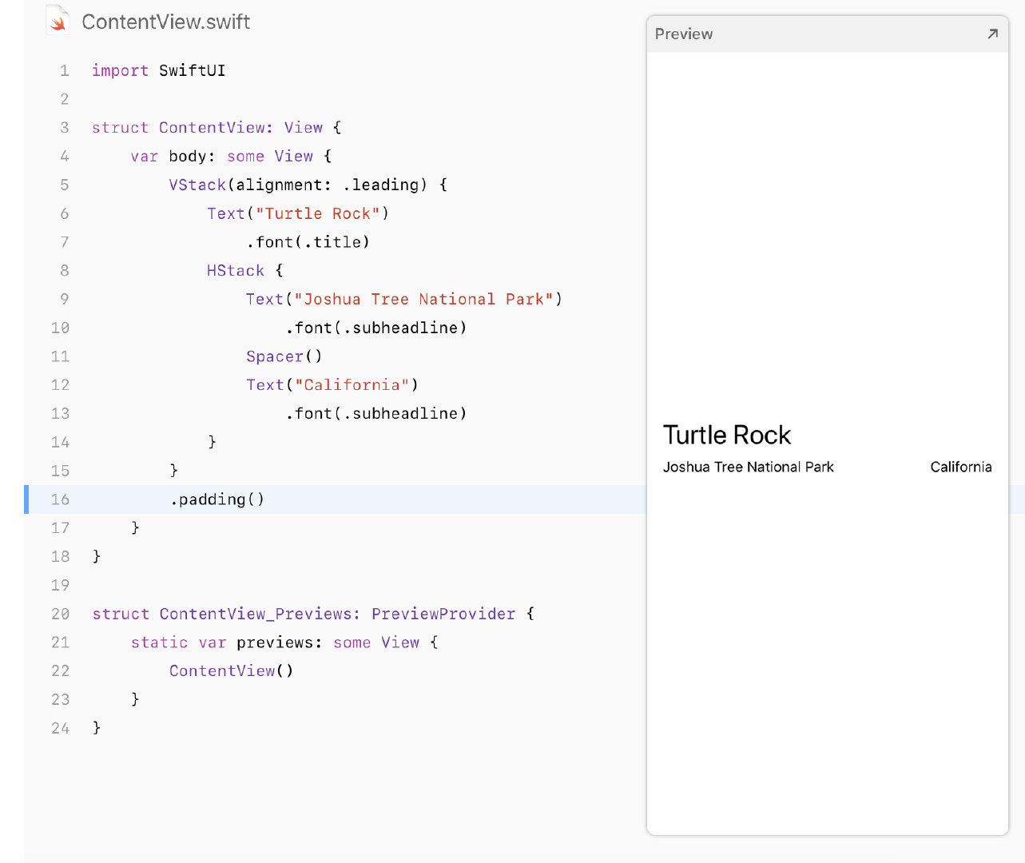Viewport: 1025px width, 863px height.
Task: Expand the Preview panel with the arrow icon
Action: 992,34
